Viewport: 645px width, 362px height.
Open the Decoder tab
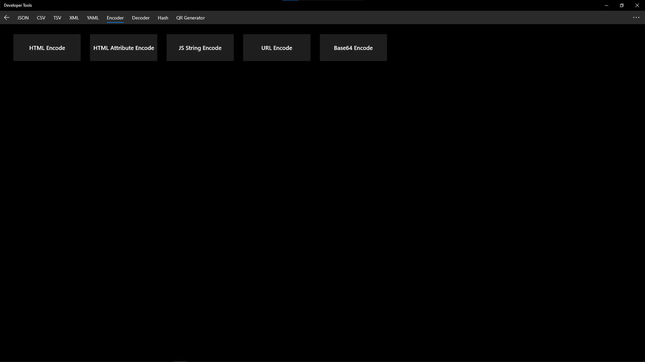pos(140,18)
